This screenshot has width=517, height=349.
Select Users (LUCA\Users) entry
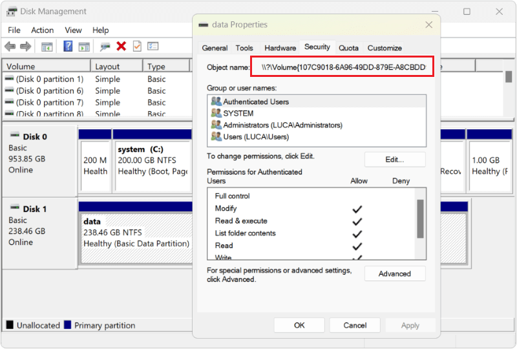coord(317,136)
